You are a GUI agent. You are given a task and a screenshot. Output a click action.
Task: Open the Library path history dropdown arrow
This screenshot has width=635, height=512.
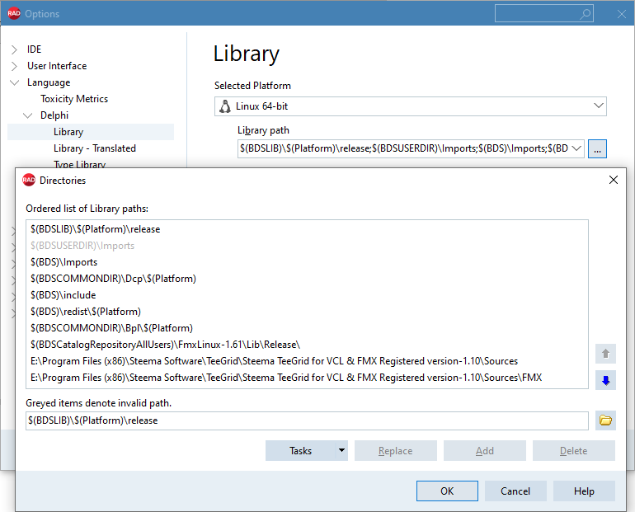coord(576,148)
